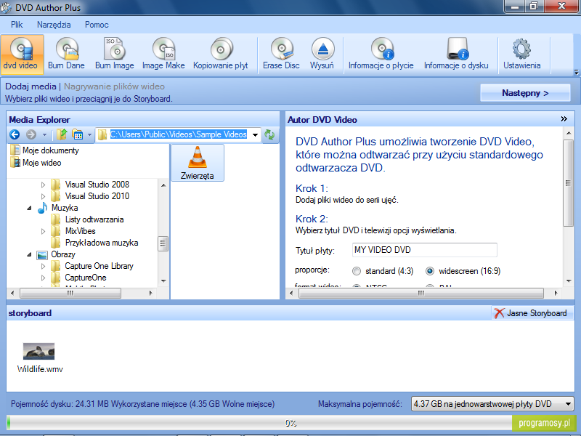Eject the disc with Wysuń
Image resolution: width=581 pixels, height=436 pixels.
coord(322,54)
